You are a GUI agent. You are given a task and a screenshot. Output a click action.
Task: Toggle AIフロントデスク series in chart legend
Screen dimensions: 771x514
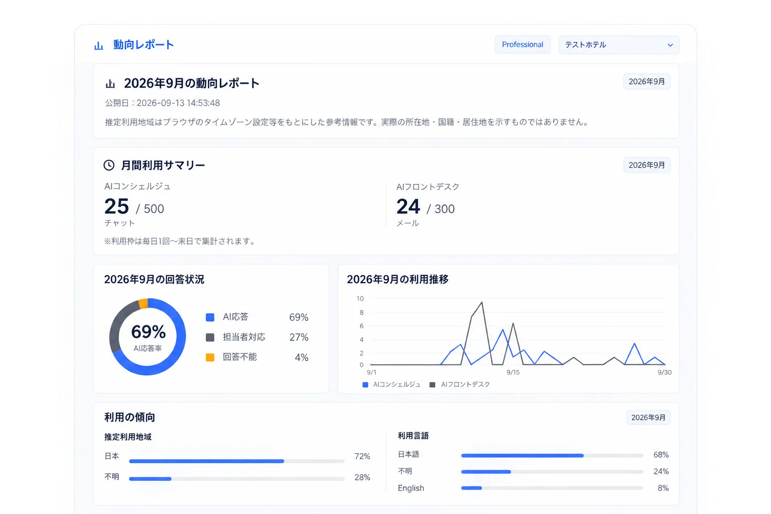point(460,384)
